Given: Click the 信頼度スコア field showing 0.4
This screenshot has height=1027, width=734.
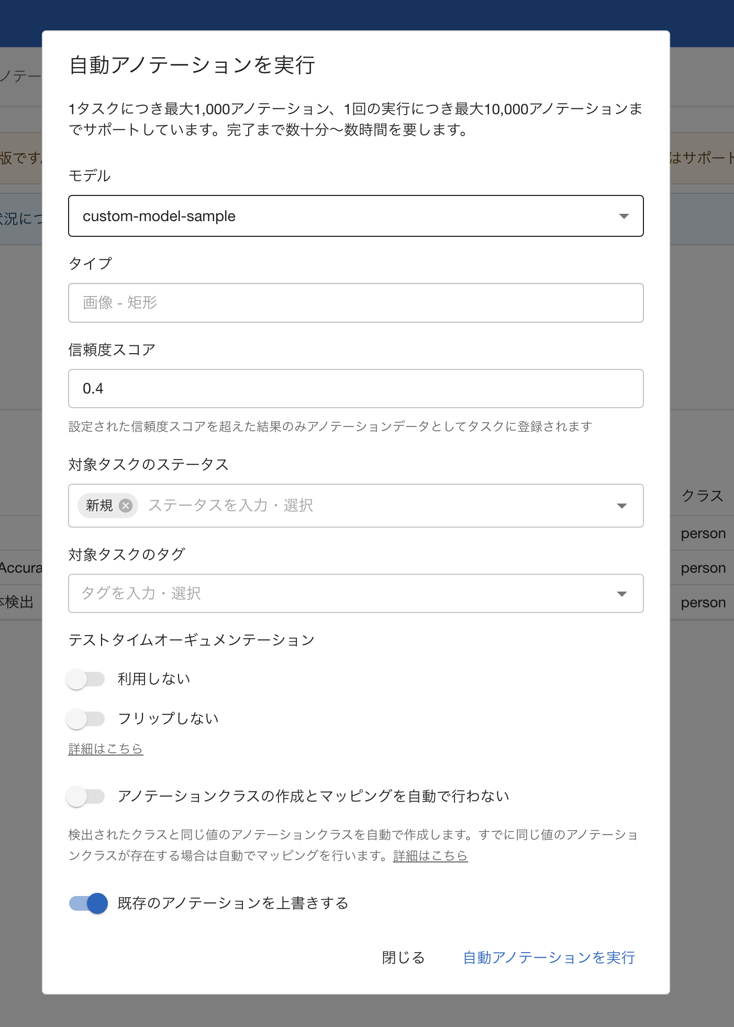Looking at the screenshot, I should click(x=356, y=389).
